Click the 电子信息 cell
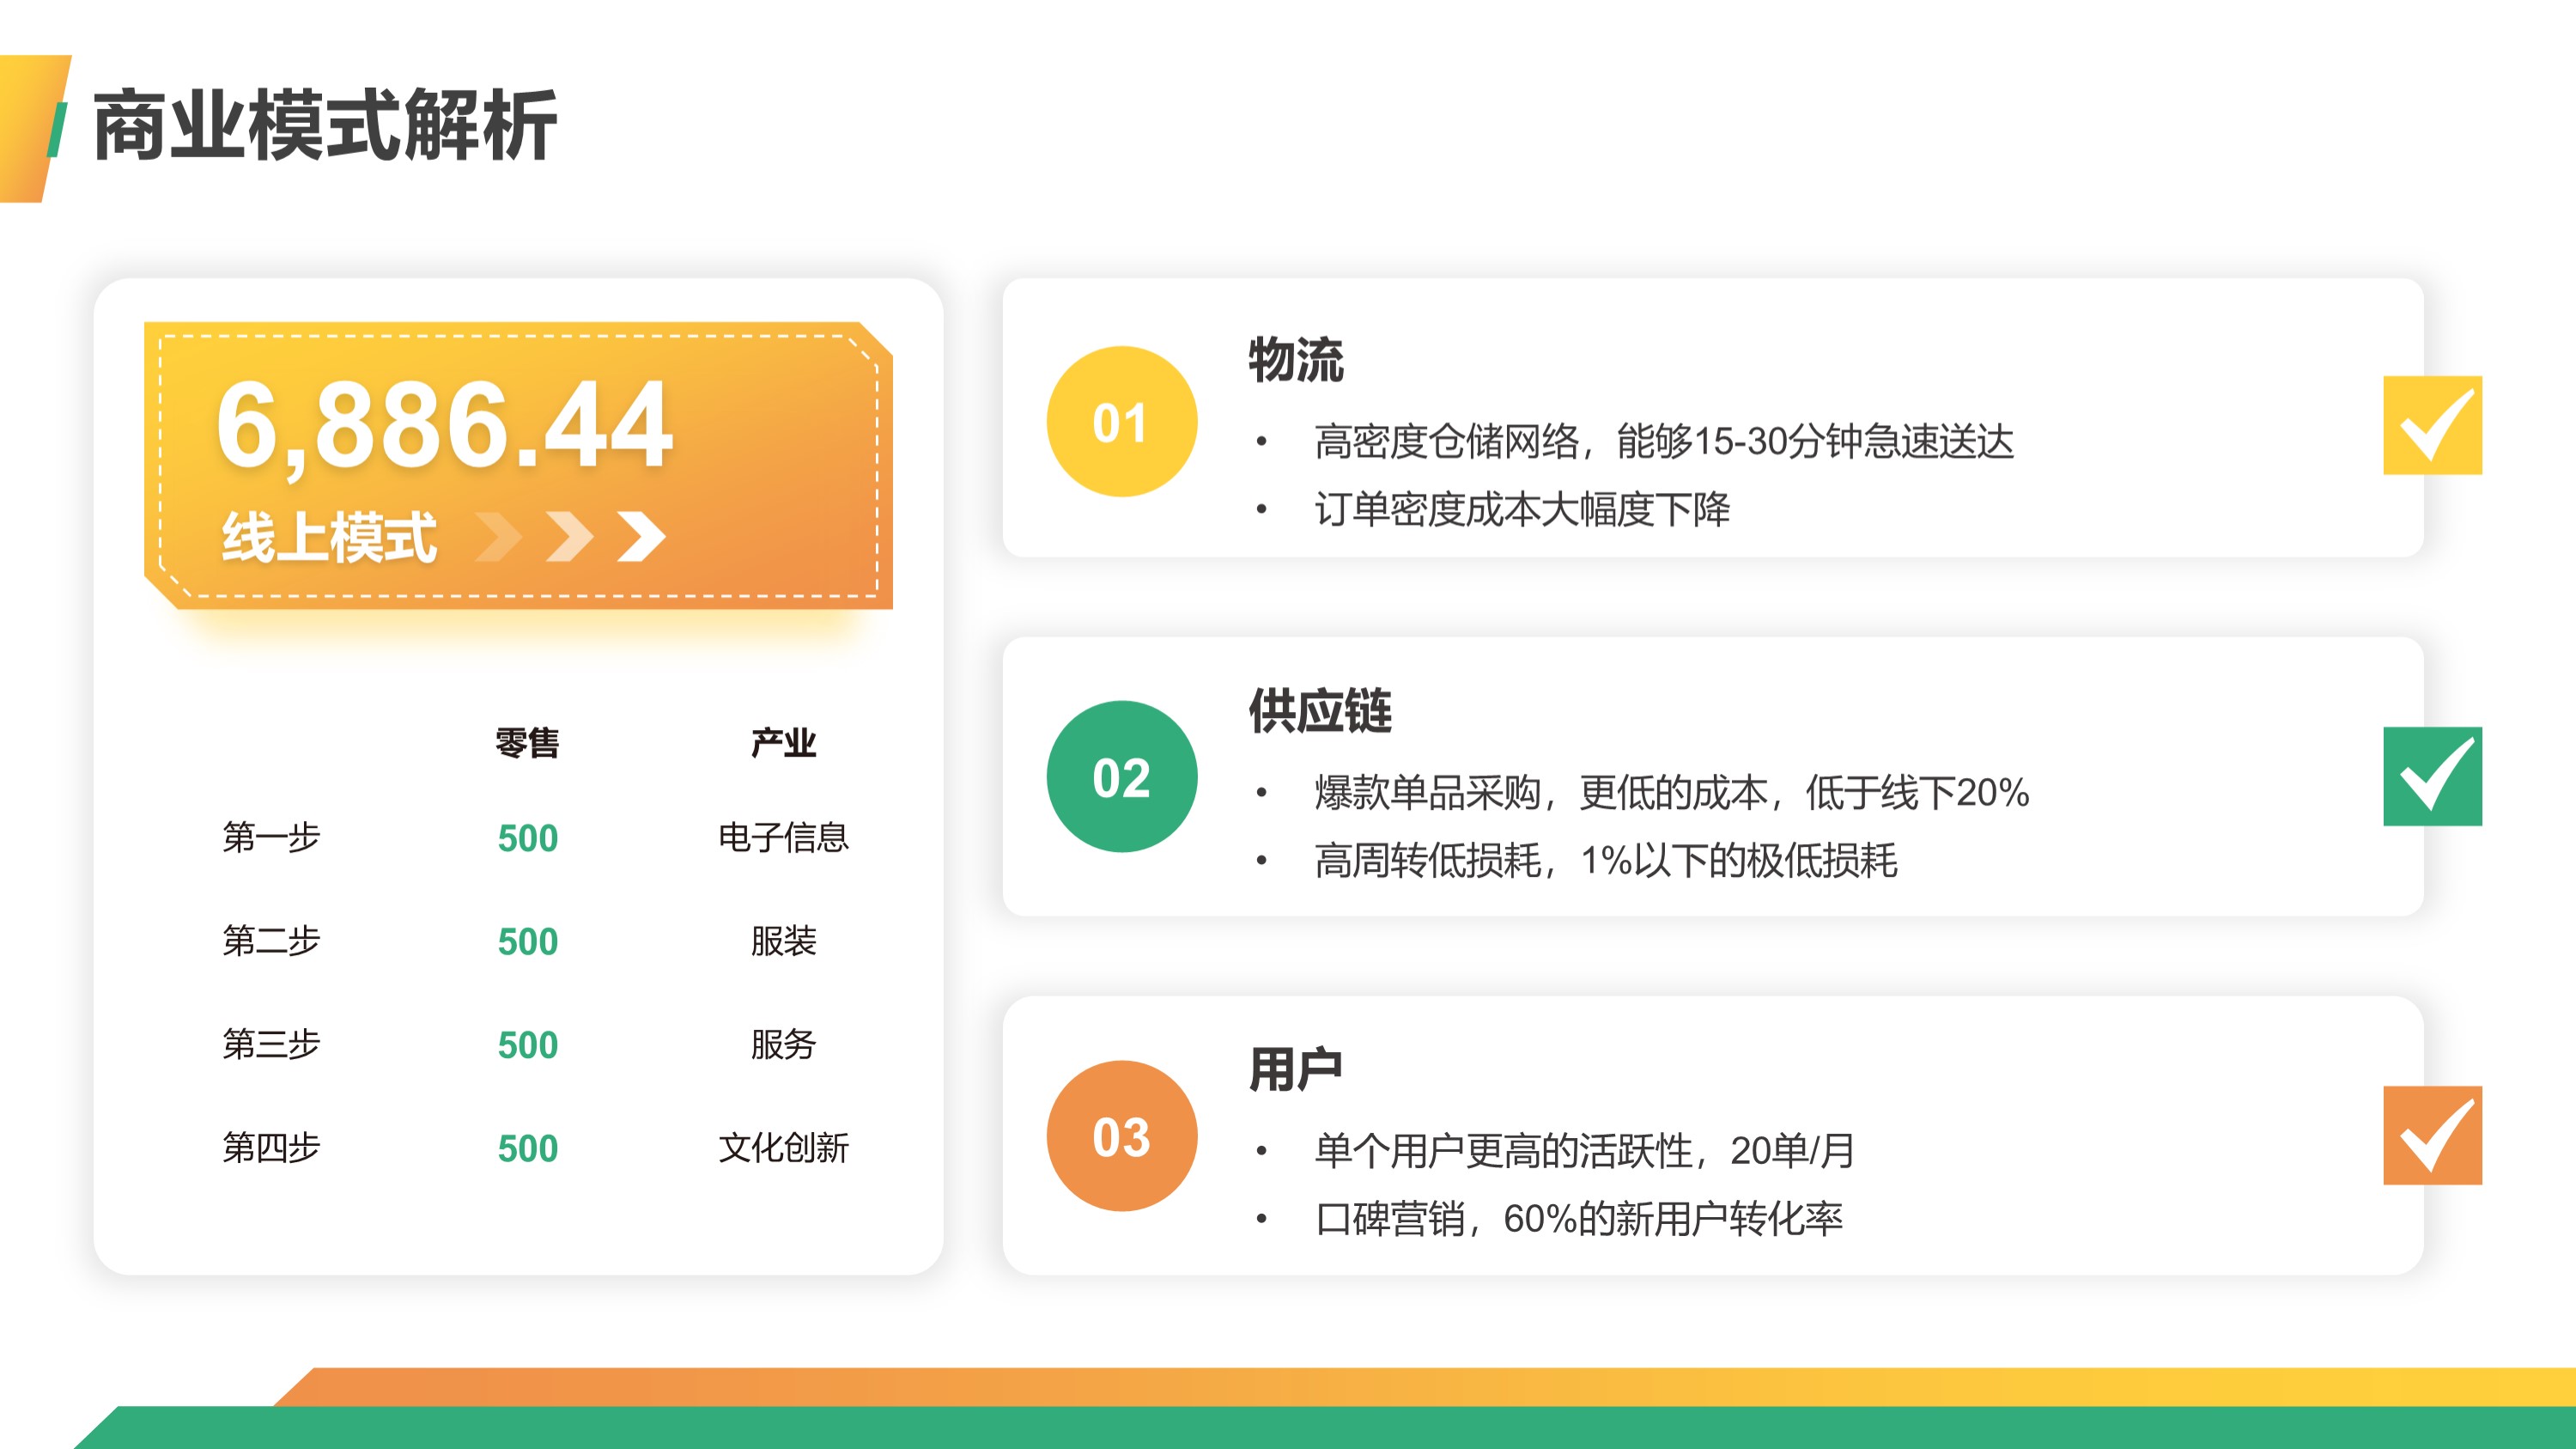This screenshot has width=2576, height=1449. coord(784,837)
